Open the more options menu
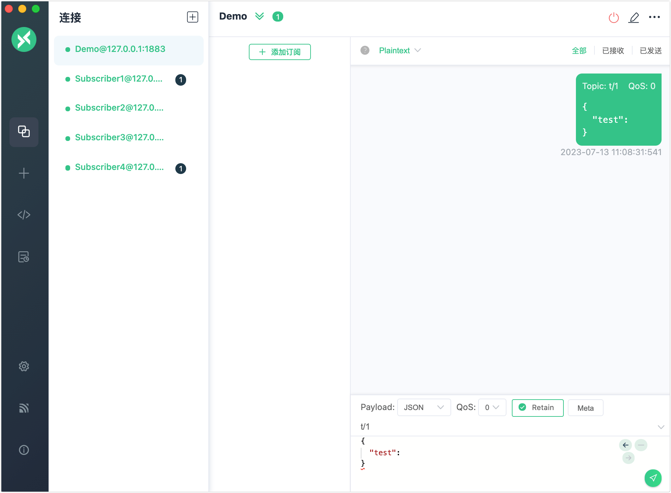This screenshot has height=493, width=671. coord(655,17)
